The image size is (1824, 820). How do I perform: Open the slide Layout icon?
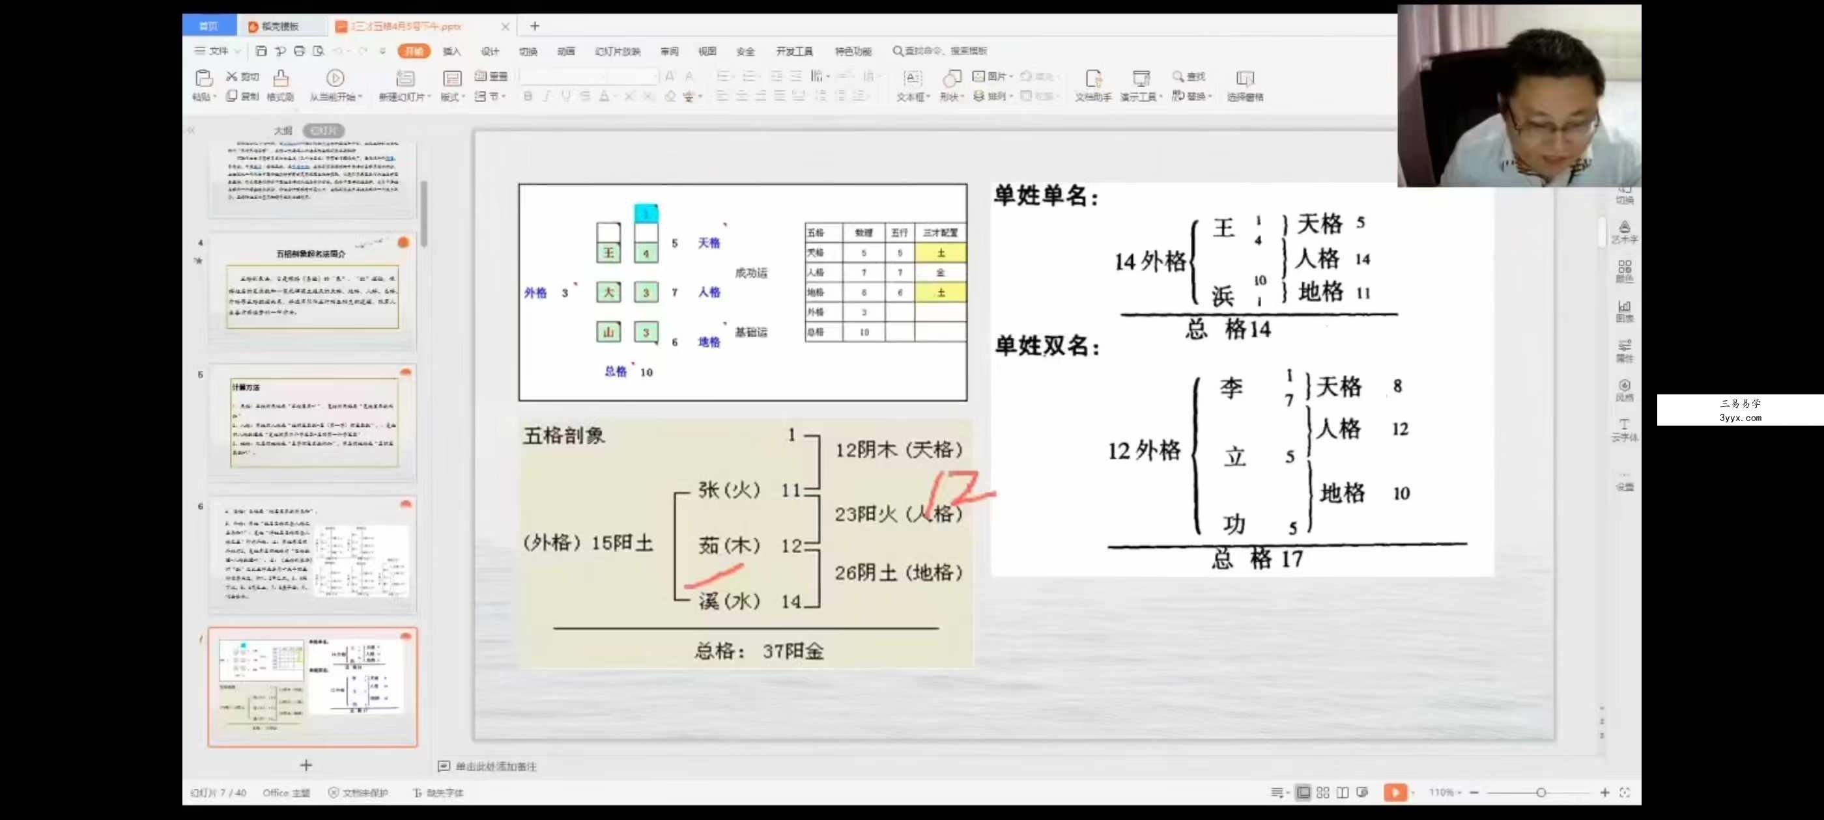(x=451, y=78)
